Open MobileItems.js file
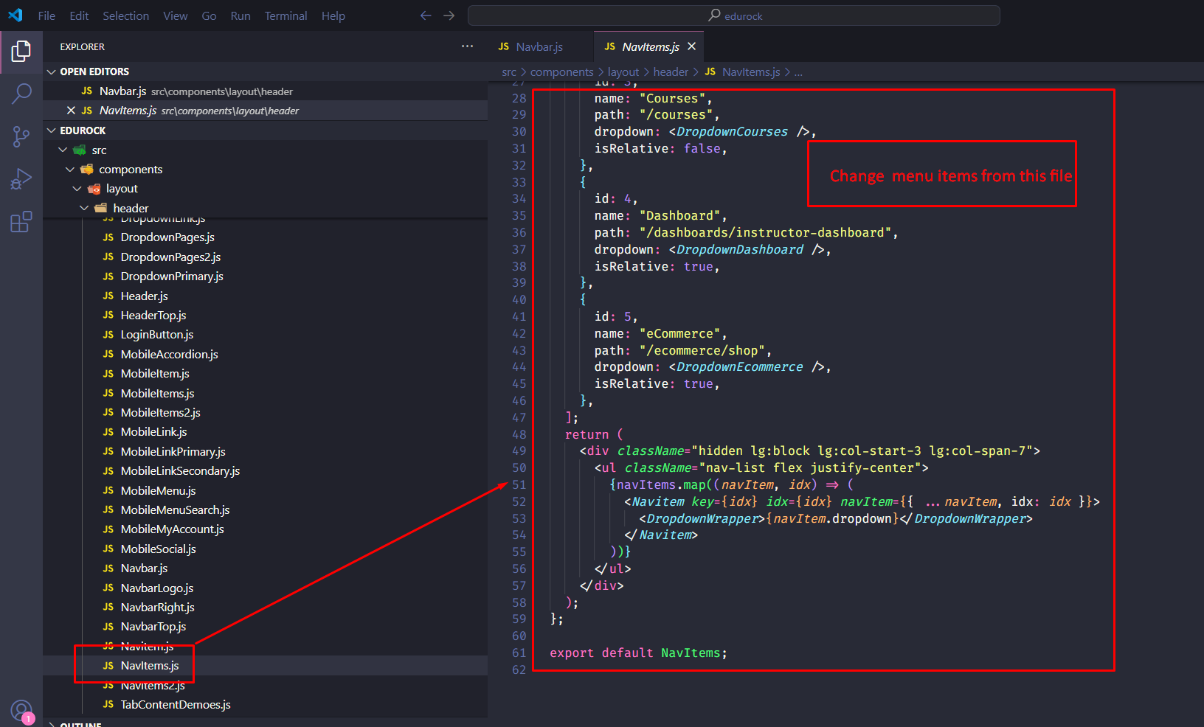 pos(265,393)
